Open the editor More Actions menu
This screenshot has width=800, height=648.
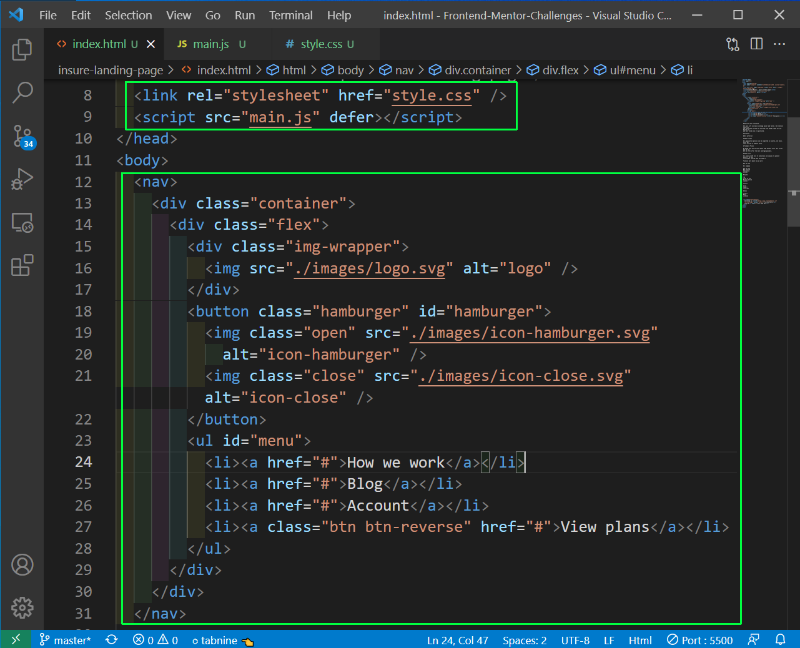click(779, 44)
